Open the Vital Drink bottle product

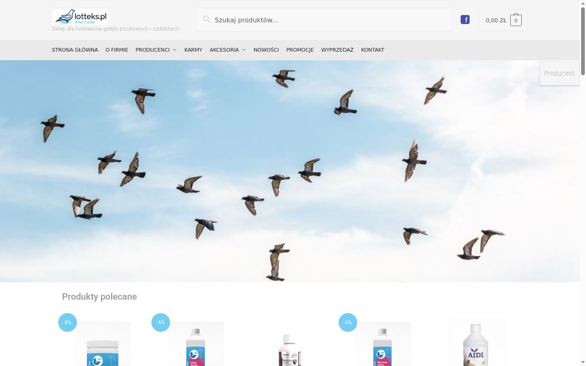[196, 344]
